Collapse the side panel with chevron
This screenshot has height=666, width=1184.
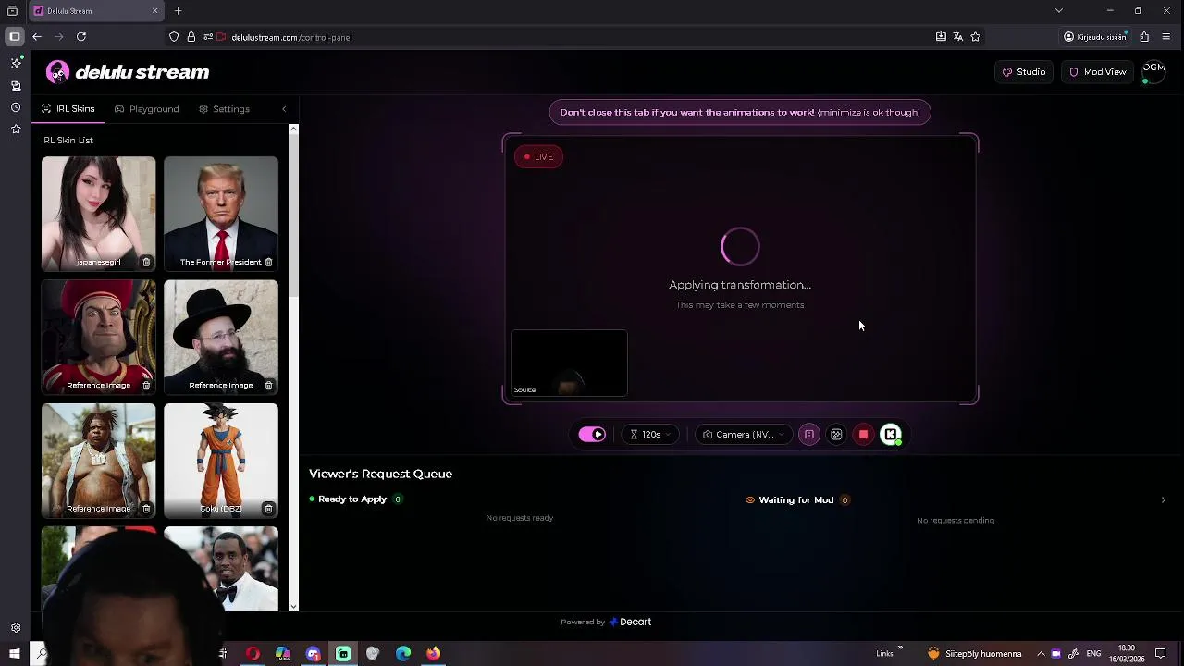click(284, 109)
